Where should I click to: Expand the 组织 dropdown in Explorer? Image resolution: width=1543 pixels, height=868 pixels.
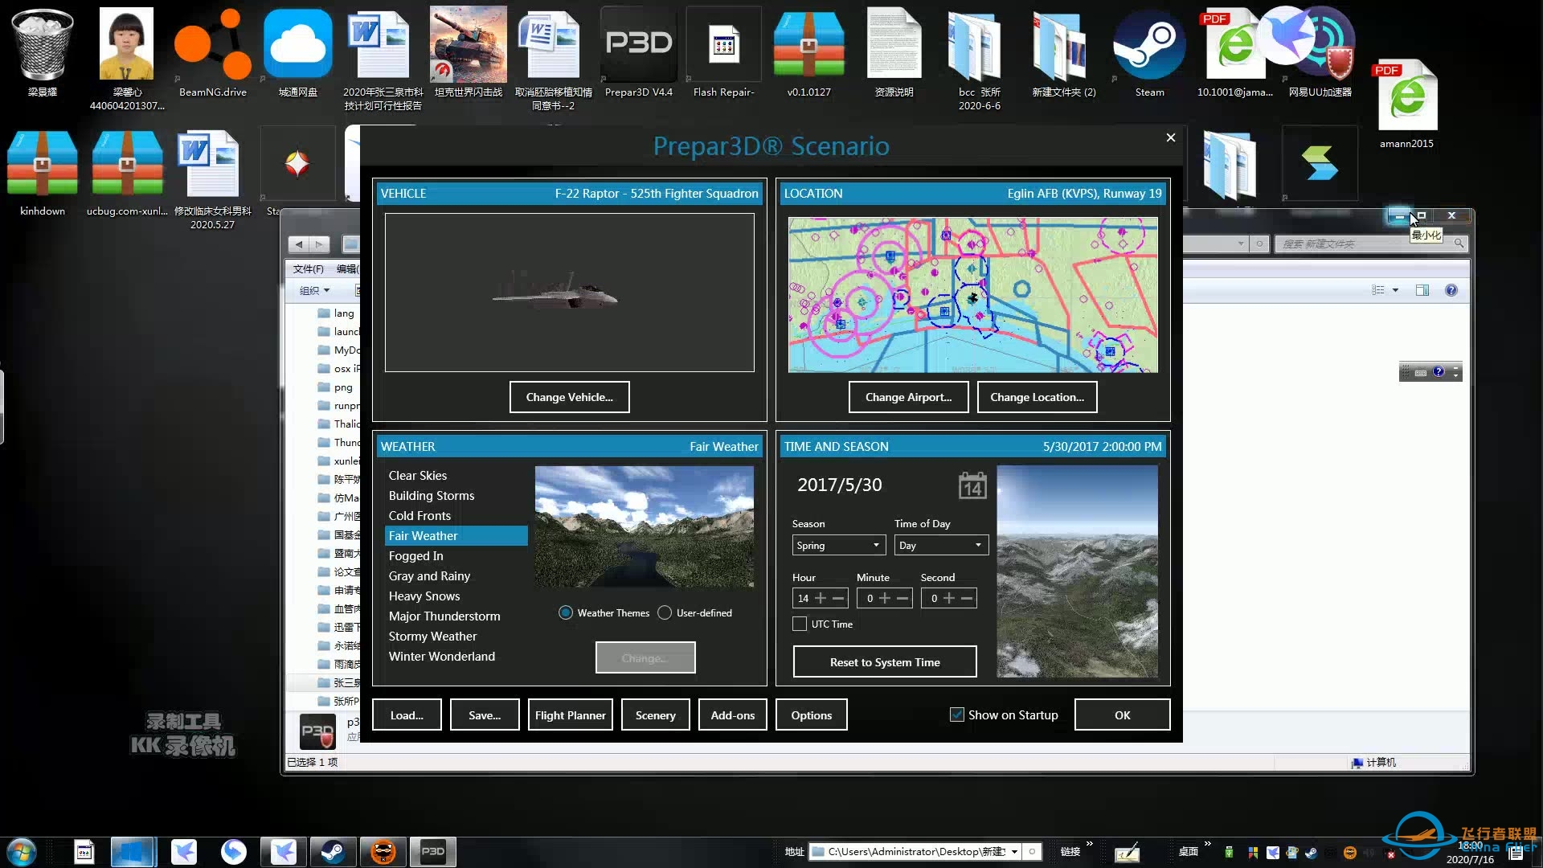tap(315, 290)
